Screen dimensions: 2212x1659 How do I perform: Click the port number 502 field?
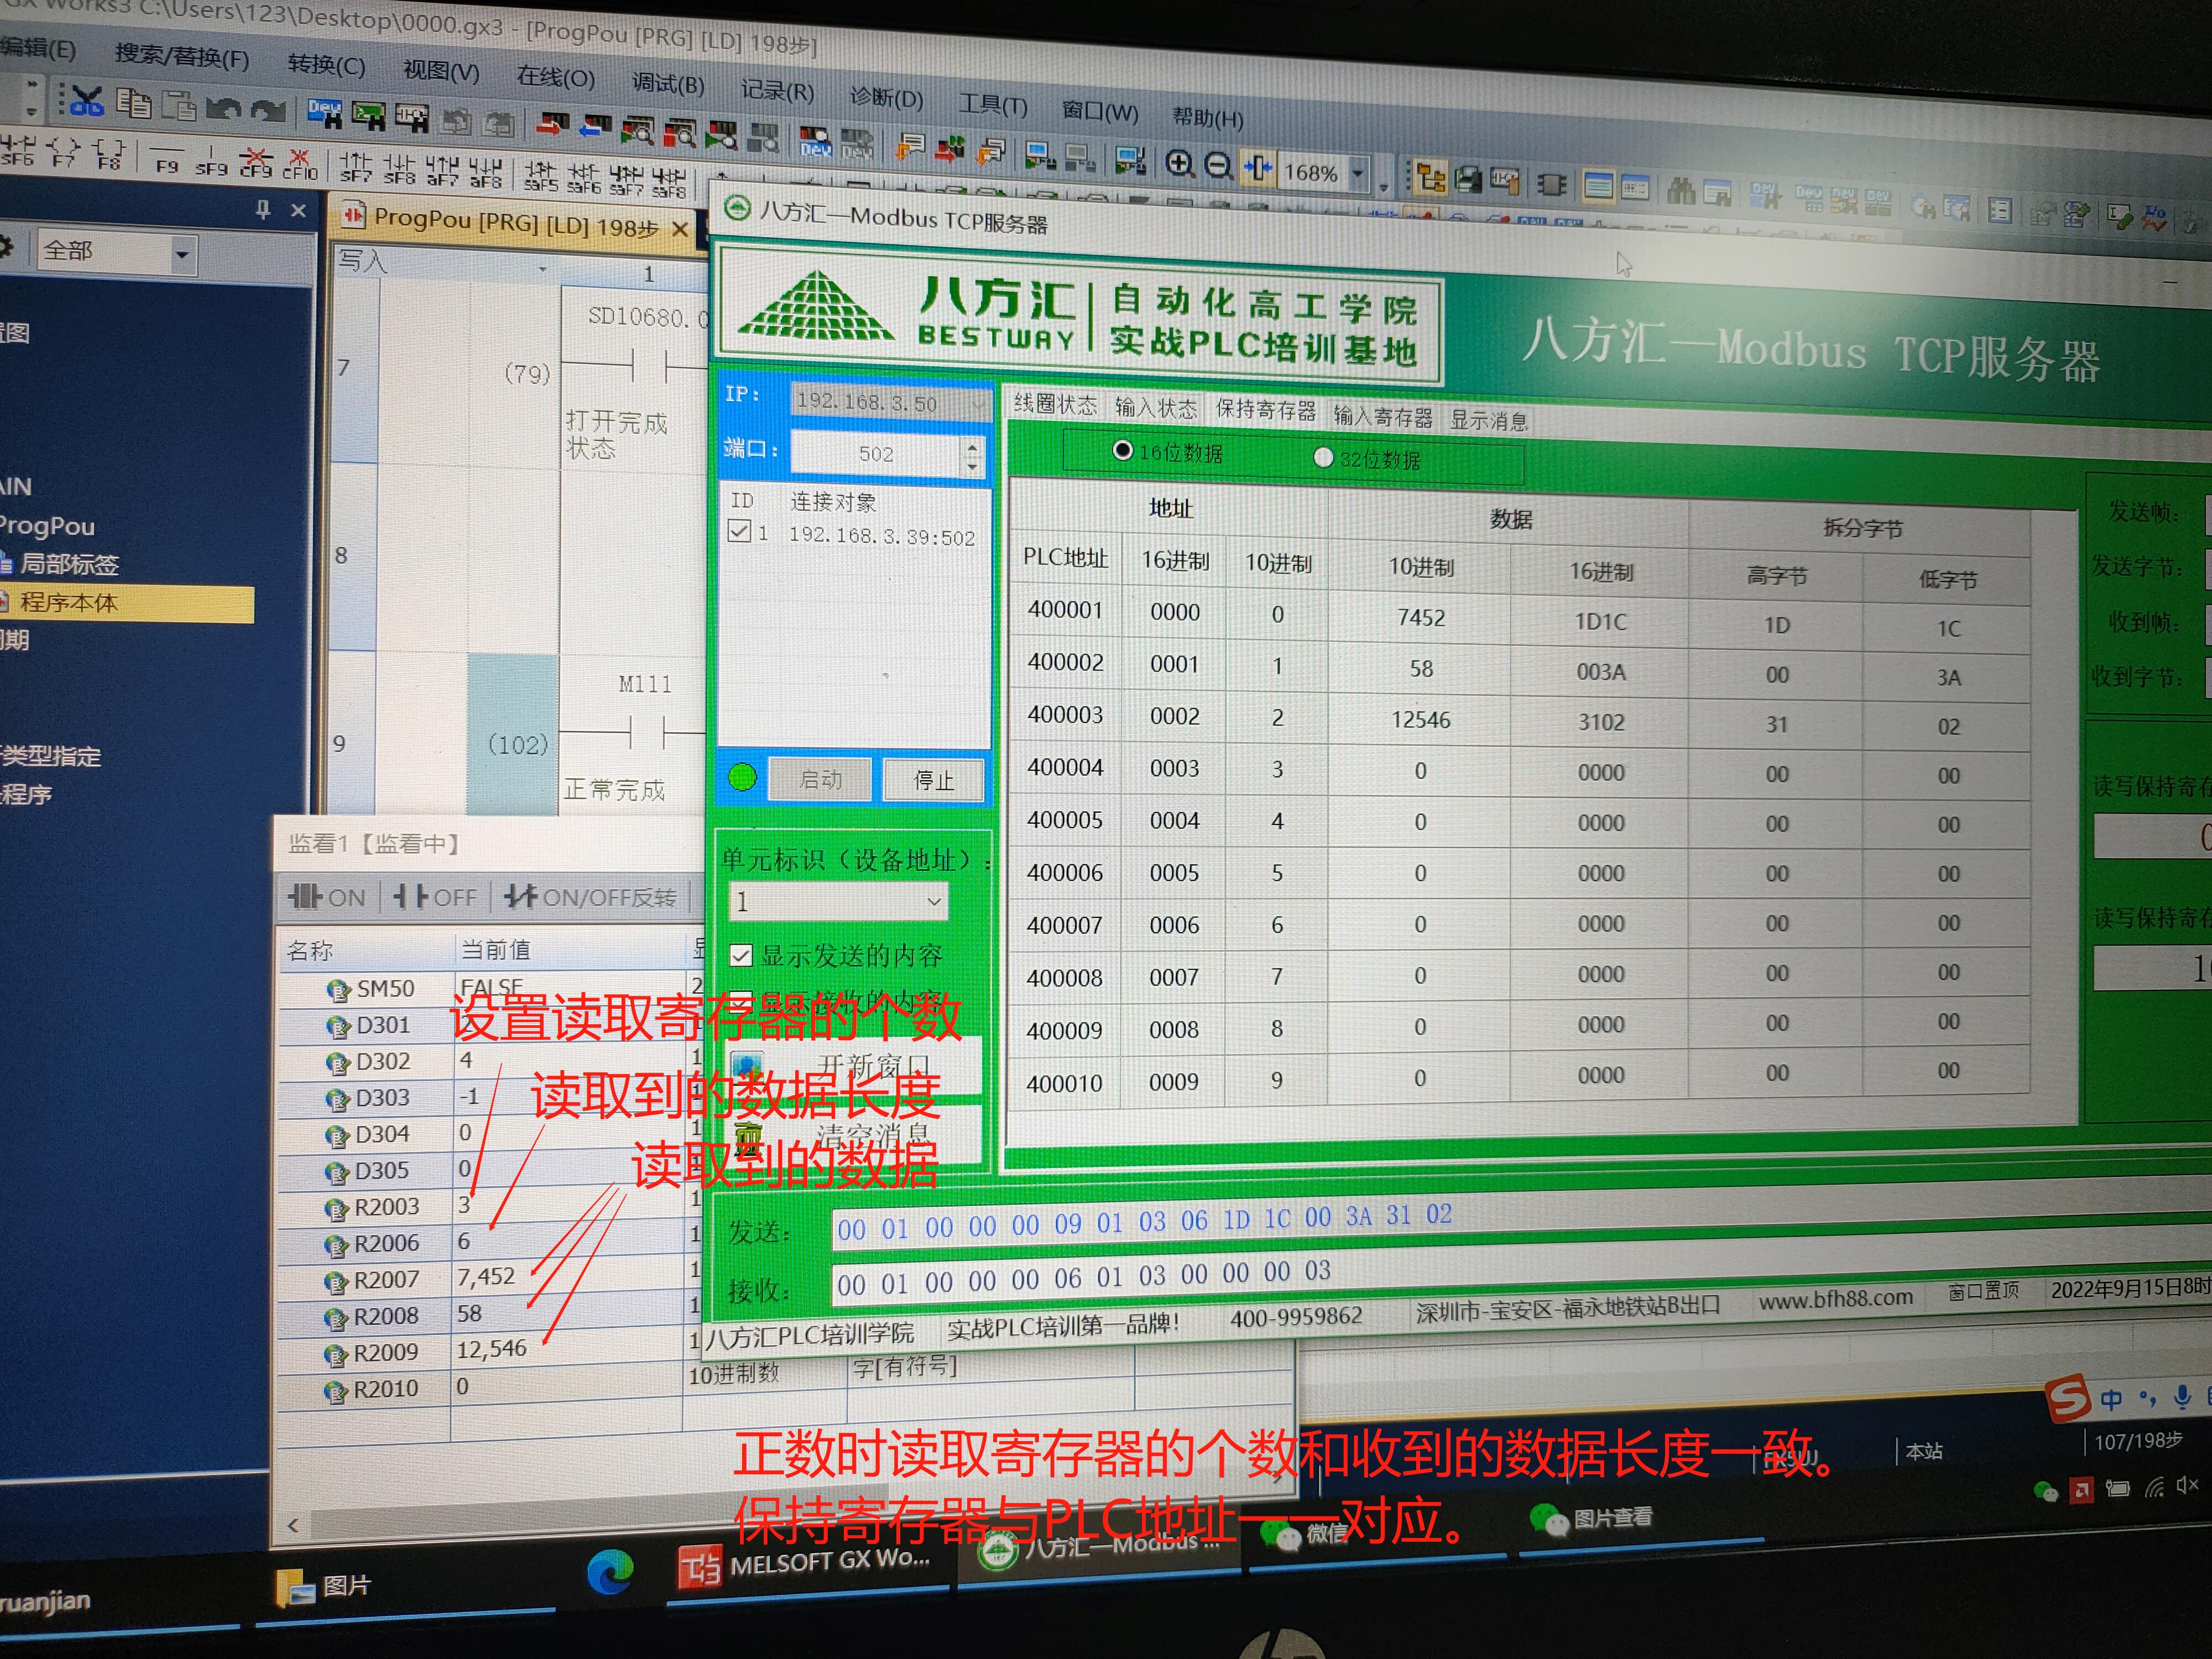[875, 454]
